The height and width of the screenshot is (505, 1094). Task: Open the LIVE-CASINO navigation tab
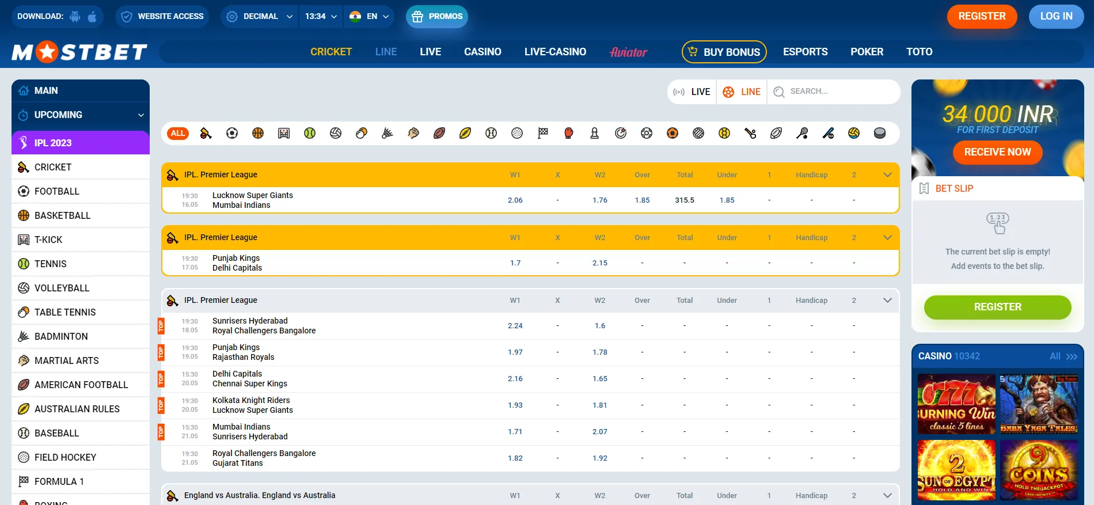(555, 52)
